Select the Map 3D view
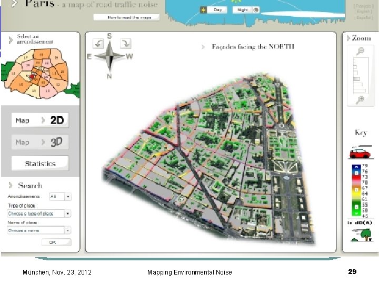 click(x=40, y=142)
